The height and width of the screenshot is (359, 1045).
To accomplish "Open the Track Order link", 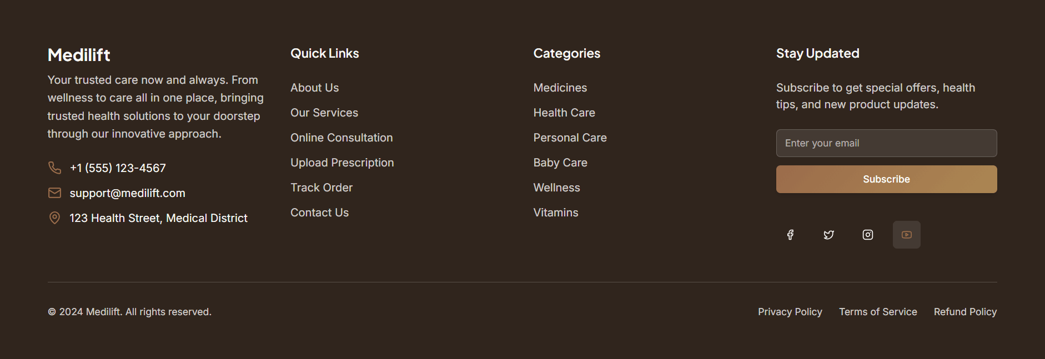I will click(321, 188).
